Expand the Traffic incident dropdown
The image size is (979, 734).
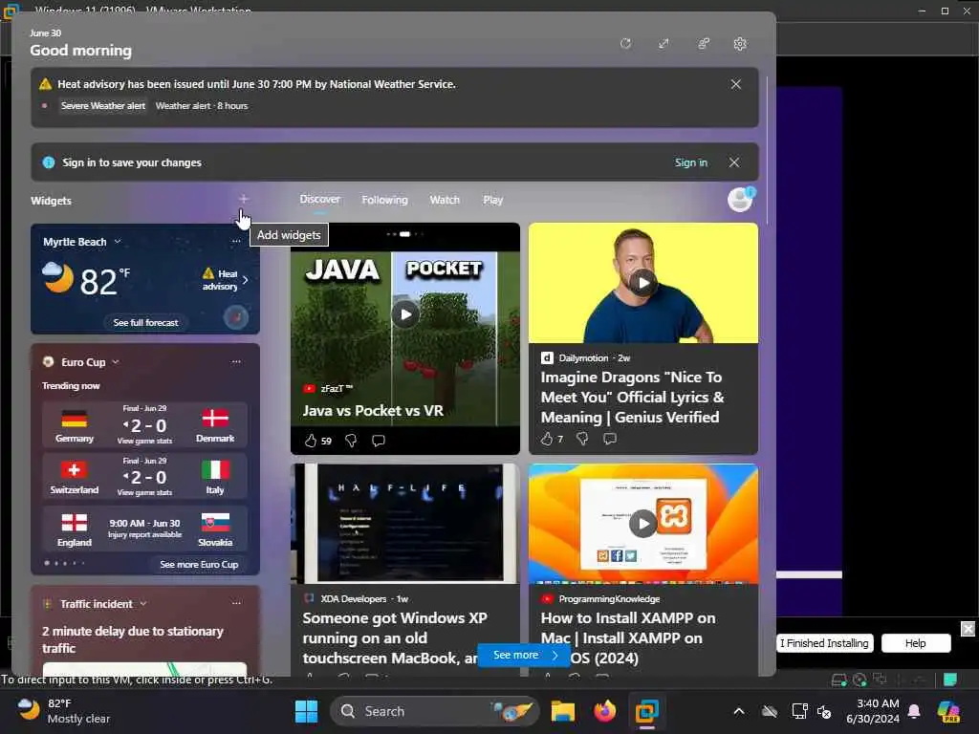(x=143, y=604)
